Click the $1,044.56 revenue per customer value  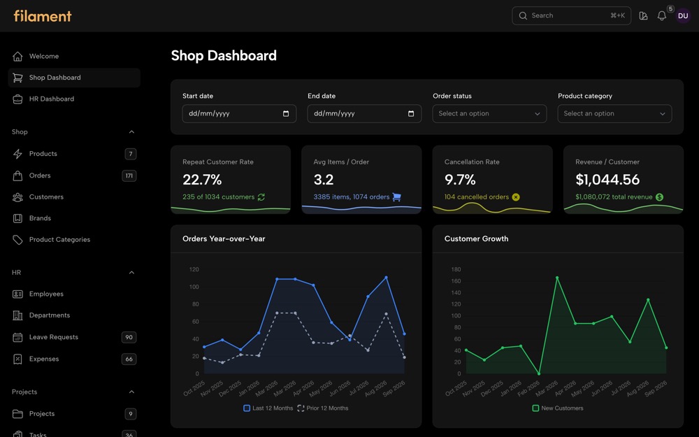(607, 180)
